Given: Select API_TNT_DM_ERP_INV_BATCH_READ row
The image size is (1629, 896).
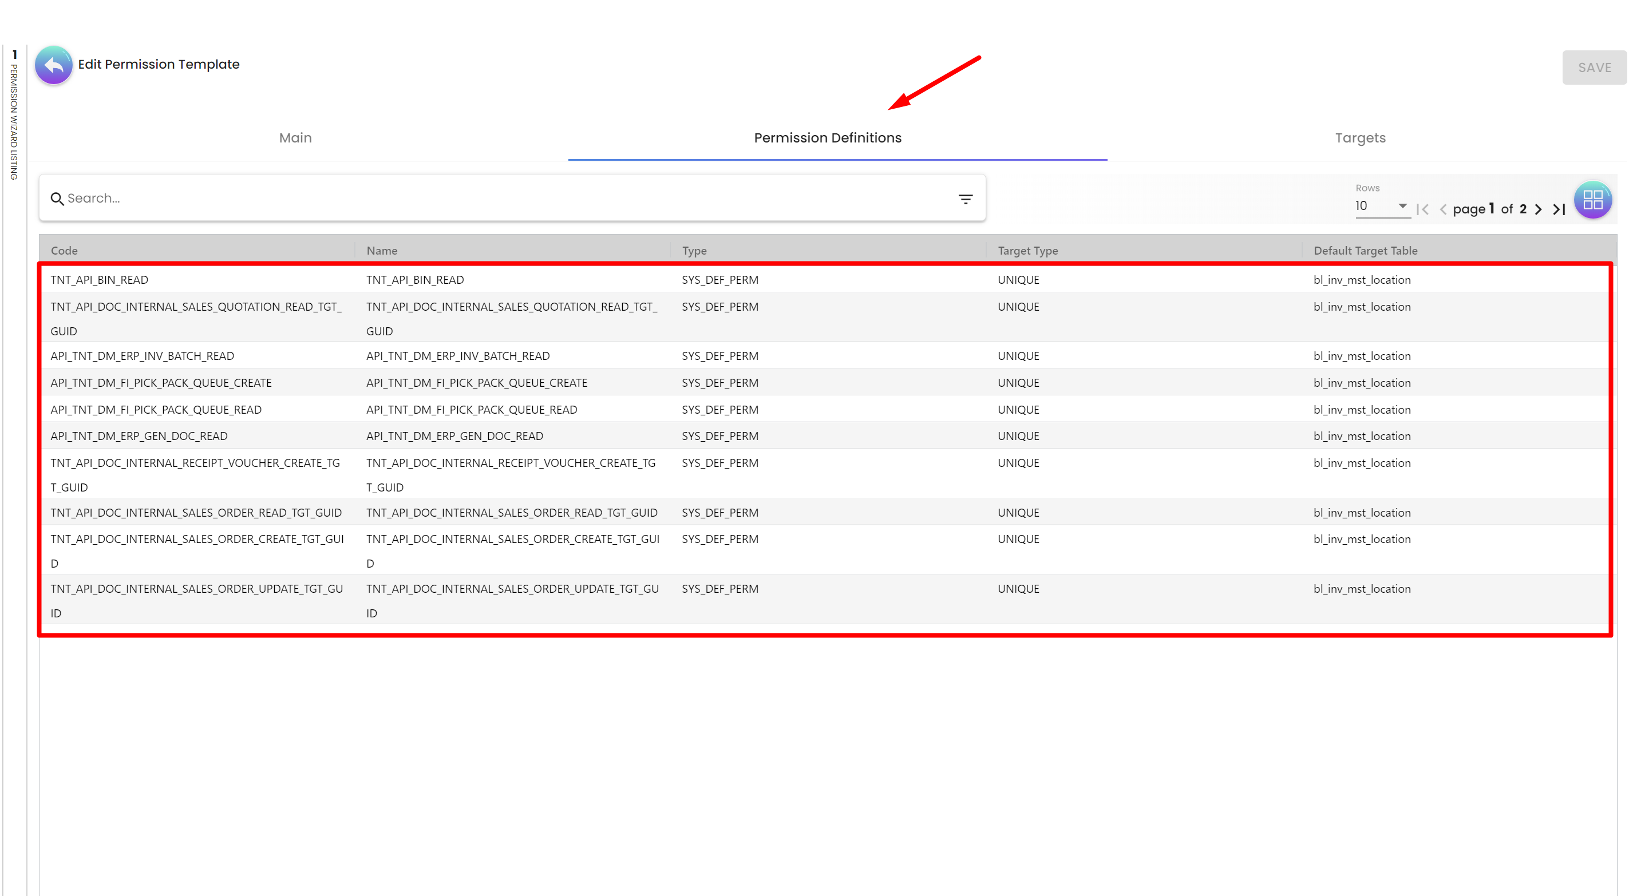Looking at the screenshot, I should point(143,355).
